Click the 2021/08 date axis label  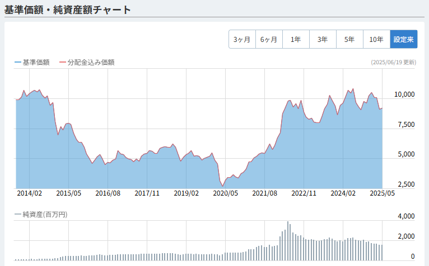(x=264, y=193)
